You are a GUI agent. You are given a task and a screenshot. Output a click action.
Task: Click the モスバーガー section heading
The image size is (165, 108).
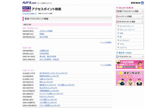coord(27,48)
